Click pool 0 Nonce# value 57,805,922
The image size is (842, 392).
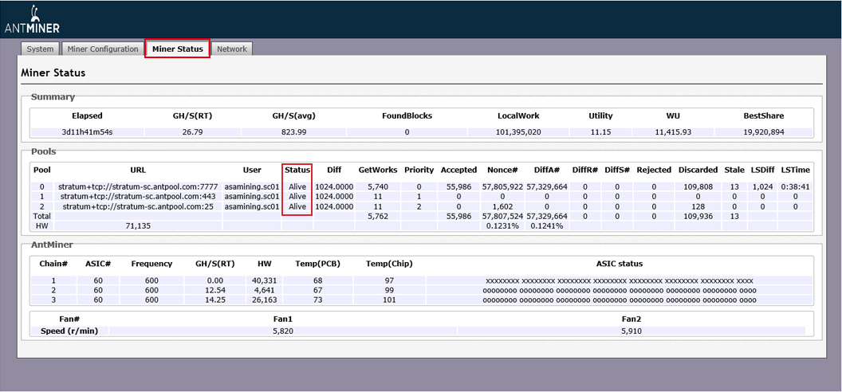point(502,186)
